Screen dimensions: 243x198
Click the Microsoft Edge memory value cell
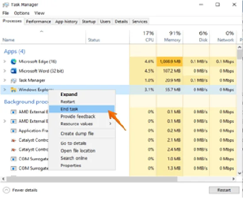pyautogui.click(x=170, y=61)
